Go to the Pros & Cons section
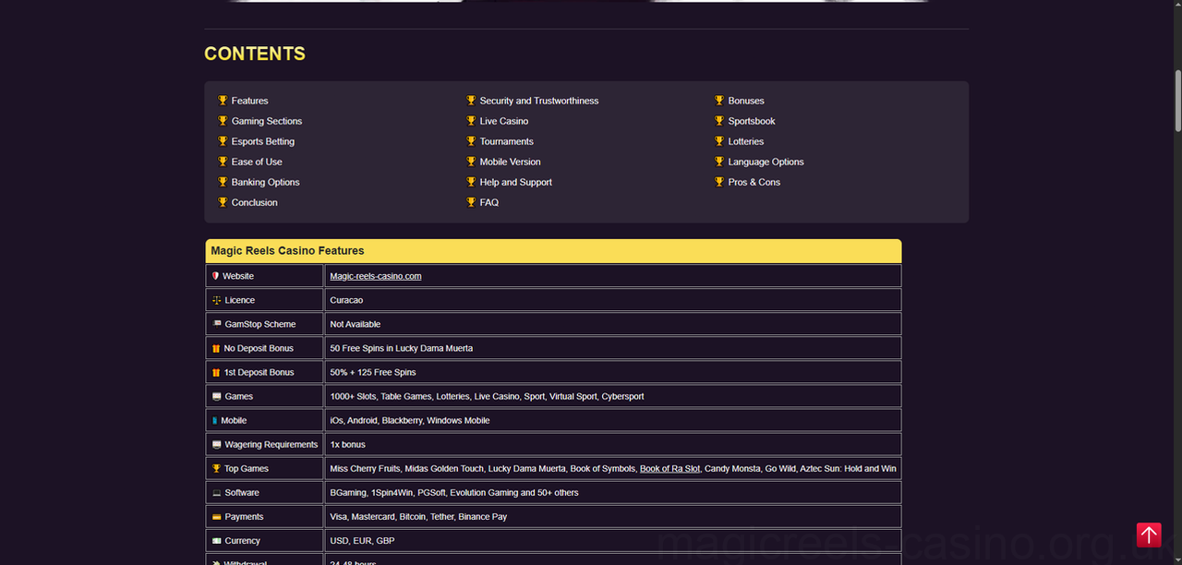The height and width of the screenshot is (565, 1182). point(754,182)
